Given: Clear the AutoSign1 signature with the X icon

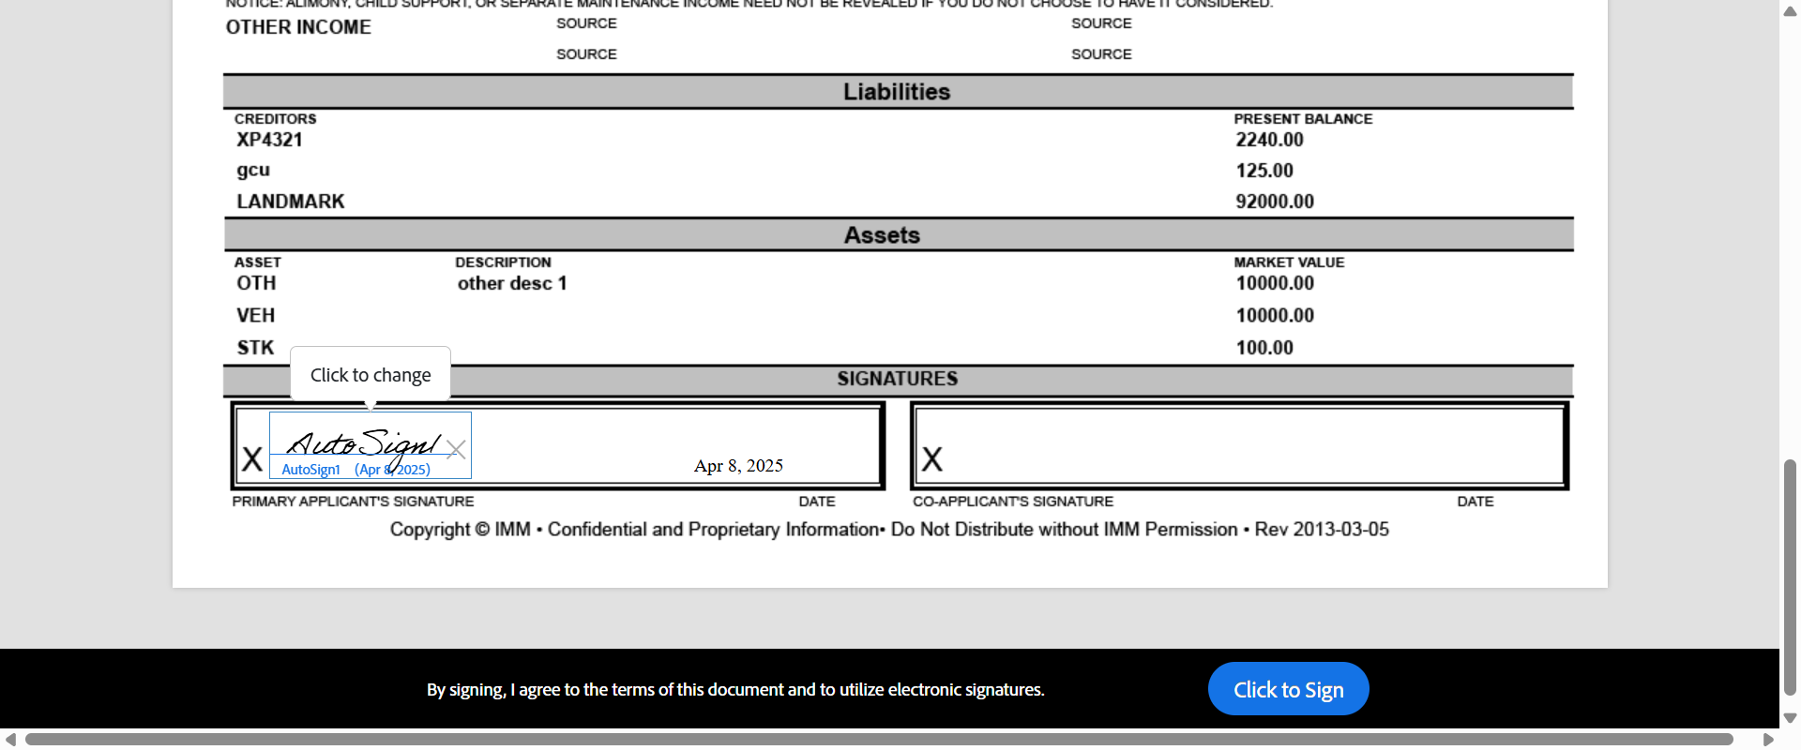Looking at the screenshot, I should 457,449.
